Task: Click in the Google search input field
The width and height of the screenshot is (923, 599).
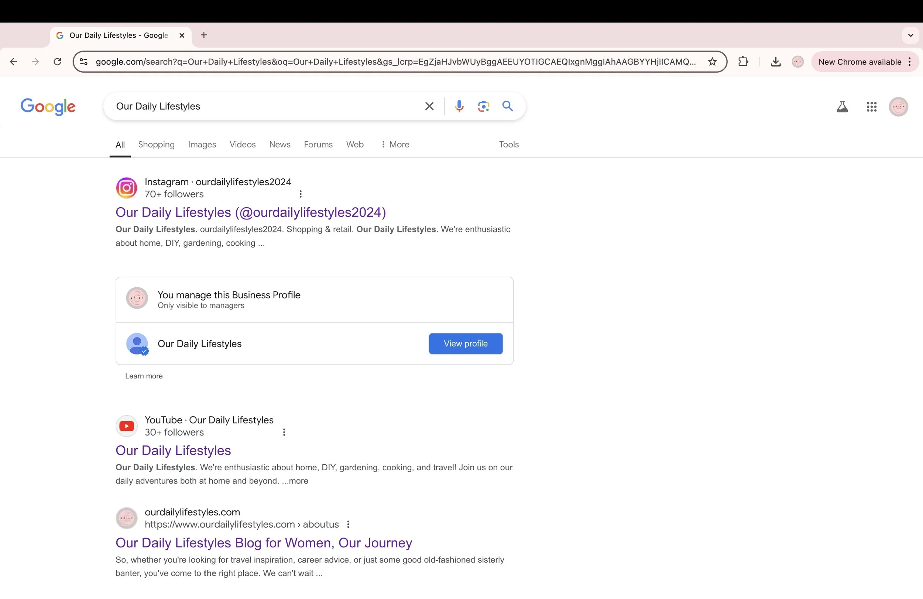Action: pos(264,106)
